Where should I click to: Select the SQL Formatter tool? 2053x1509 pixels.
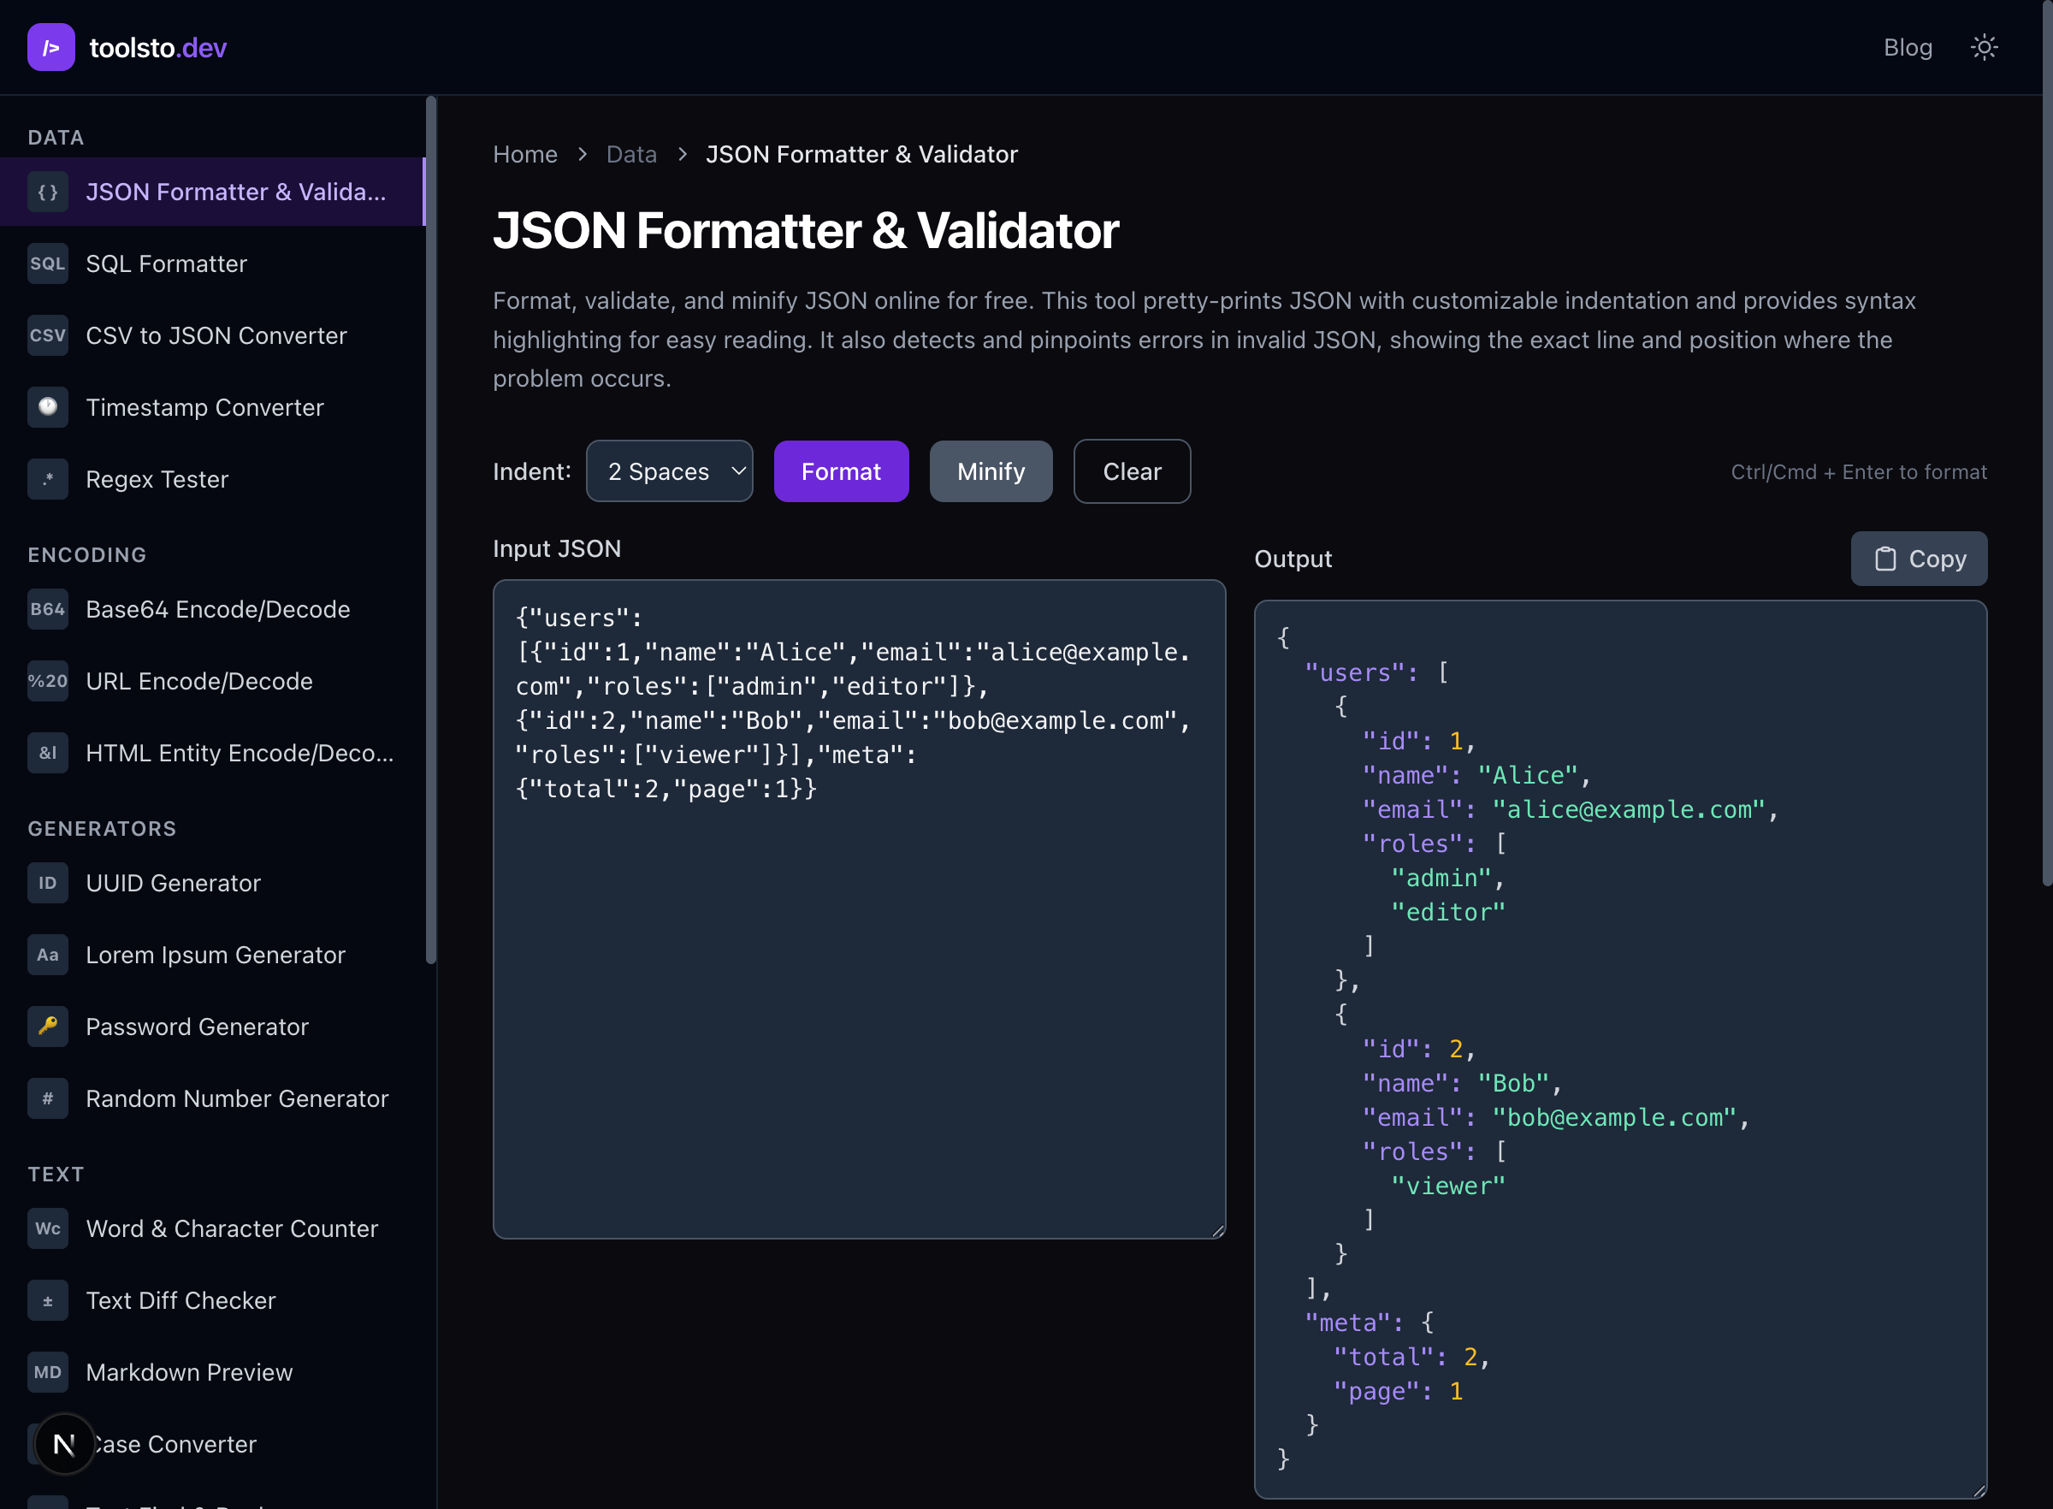[166, 263]
